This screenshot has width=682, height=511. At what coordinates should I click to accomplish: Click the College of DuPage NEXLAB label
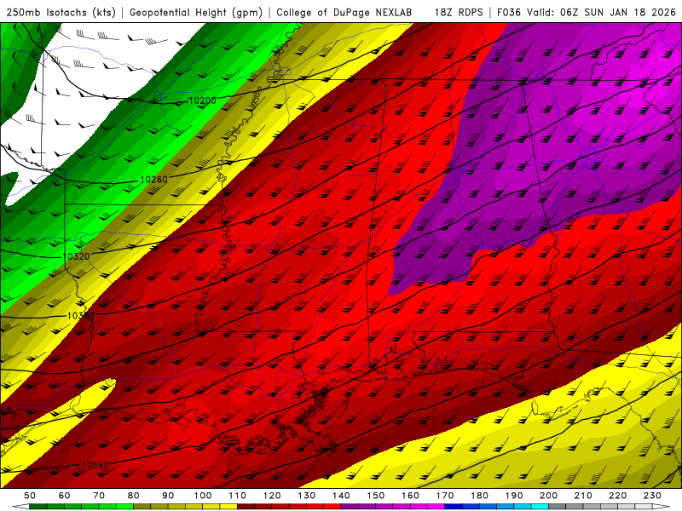(344, 12)
